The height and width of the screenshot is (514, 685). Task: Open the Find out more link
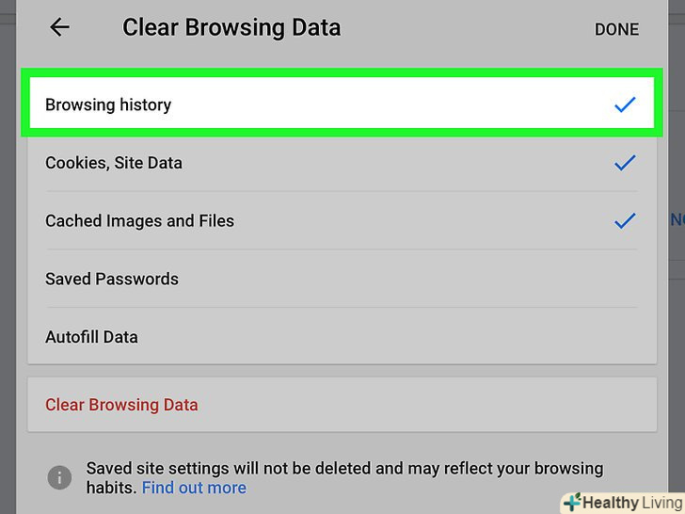click(x=194, y=488)
